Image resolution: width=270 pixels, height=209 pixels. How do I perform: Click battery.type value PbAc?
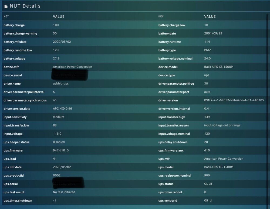(x=208, y=50)
